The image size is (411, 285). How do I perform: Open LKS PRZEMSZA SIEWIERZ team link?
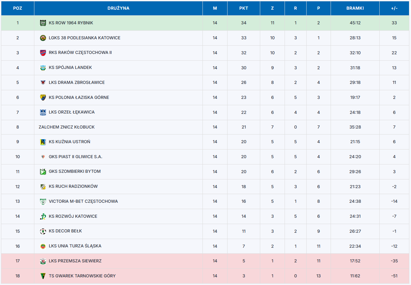coord(75,261)
